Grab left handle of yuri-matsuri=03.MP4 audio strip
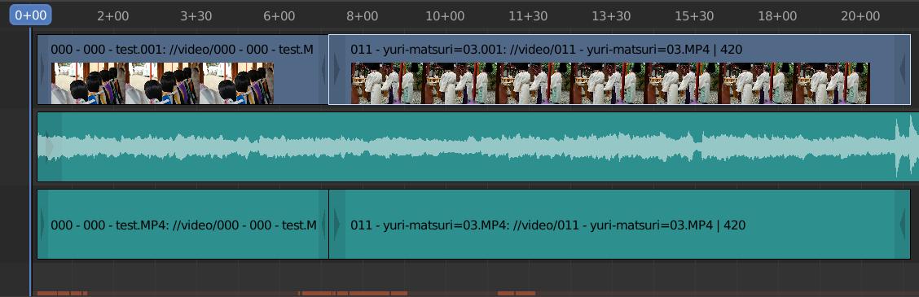Image resolution: width=919 pixels, height=297 pixels. click(x=337, y=224)
